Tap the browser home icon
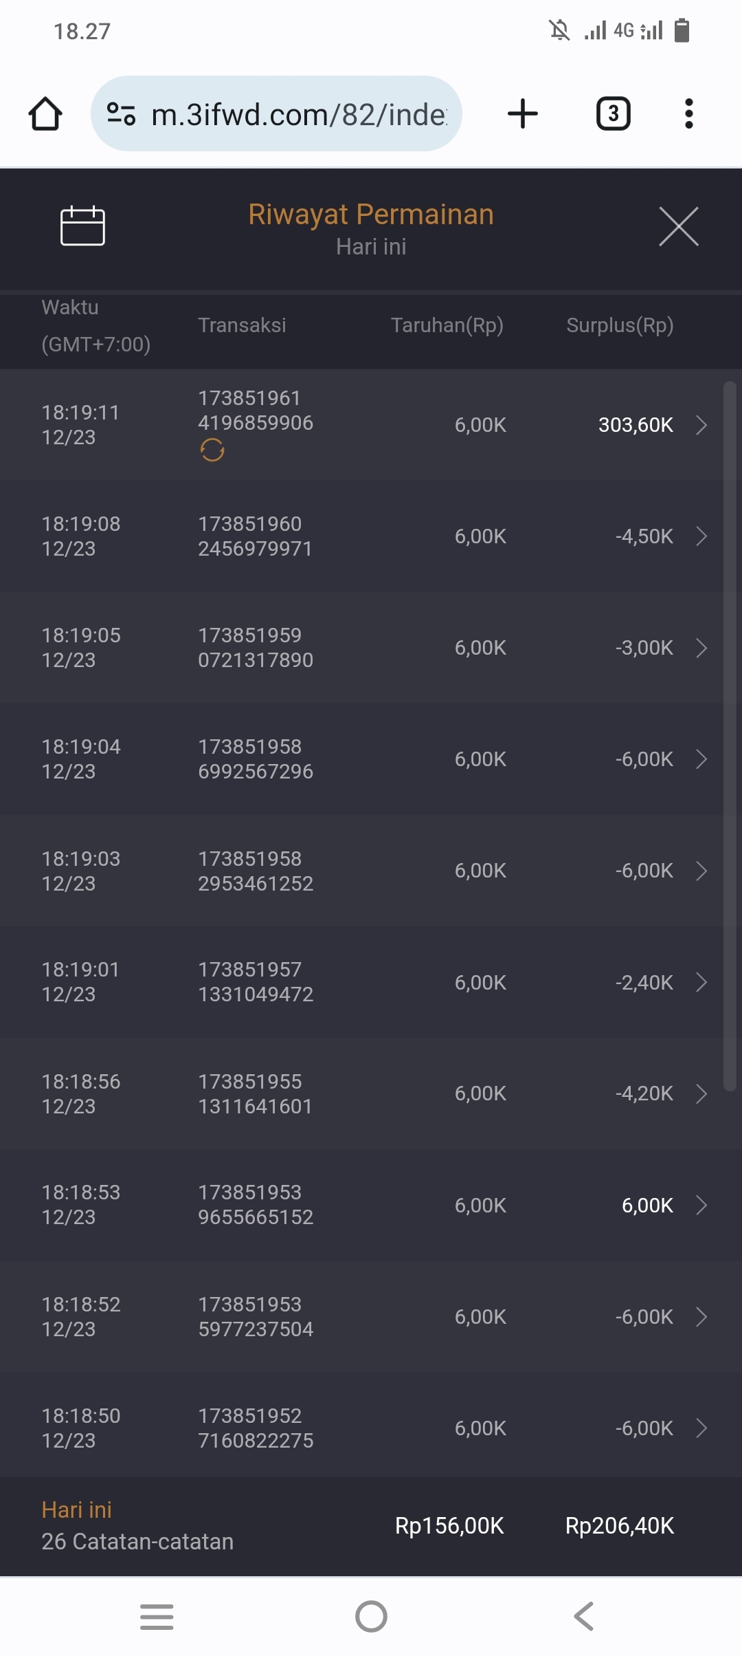 click(45, 113)
